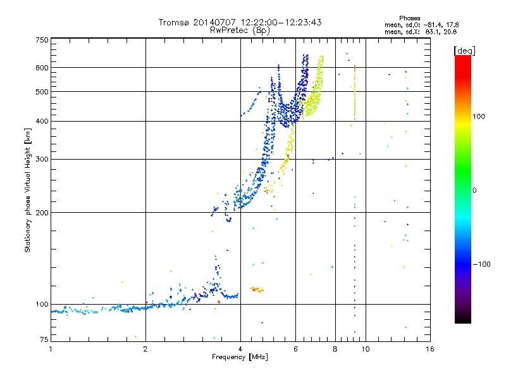Click the 'mean, sd,X: 83.1, 20.8' line

click(421, 32)
